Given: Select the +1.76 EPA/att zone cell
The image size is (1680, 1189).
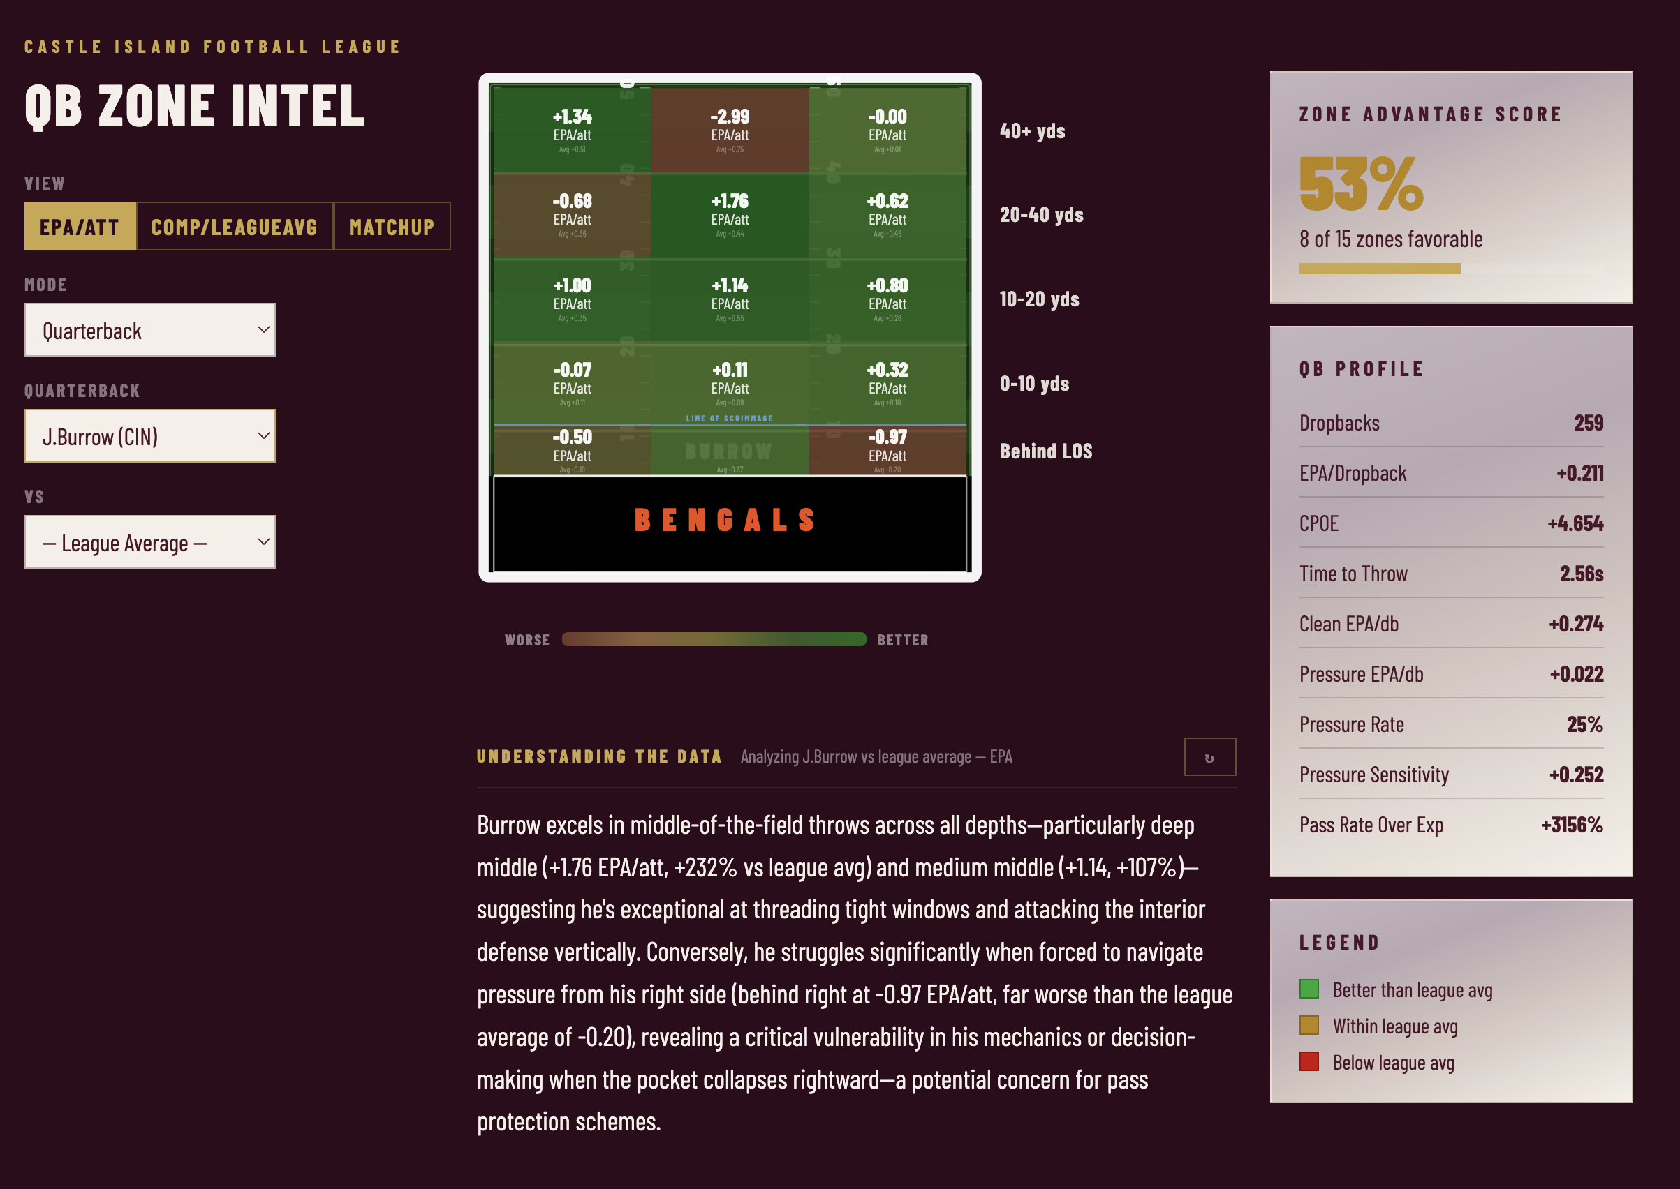Looking at the screenshot, I should pyautogui.click(x=730, y=215).
